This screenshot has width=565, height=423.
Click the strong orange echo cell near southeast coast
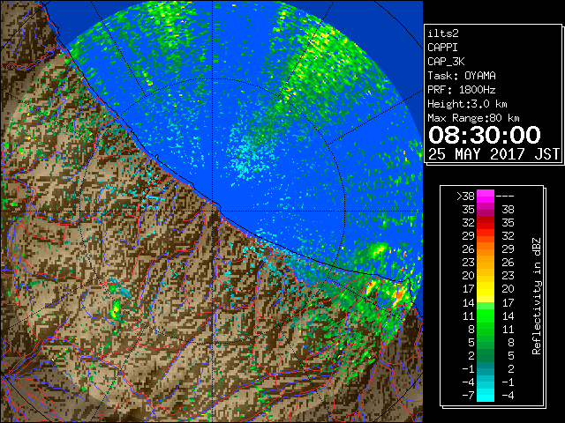399,294
